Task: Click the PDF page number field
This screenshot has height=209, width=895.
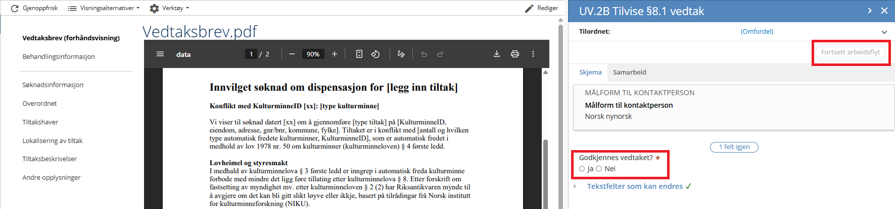Action: point(251,54)
